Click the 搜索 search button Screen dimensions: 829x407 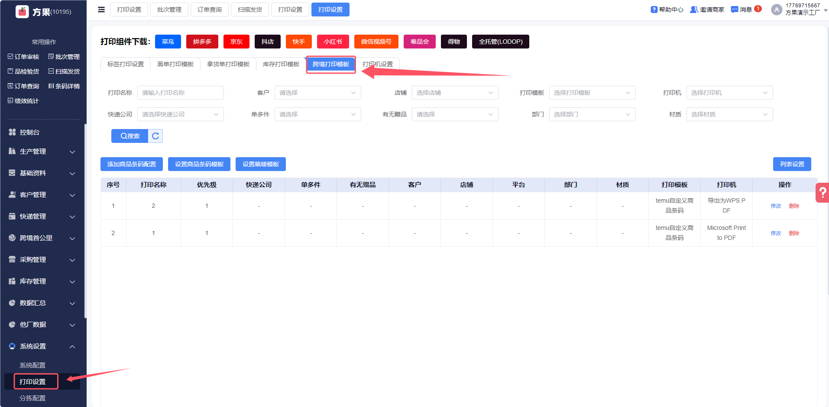click(130, 136)
